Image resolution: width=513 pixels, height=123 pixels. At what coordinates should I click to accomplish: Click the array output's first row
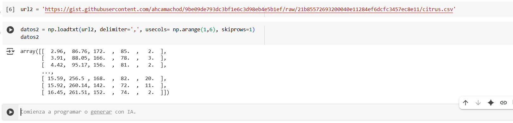93,51
